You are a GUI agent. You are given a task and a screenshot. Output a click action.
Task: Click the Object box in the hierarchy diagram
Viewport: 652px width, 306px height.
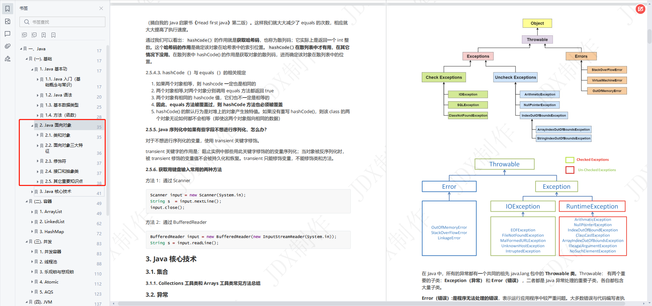point(537,23)
